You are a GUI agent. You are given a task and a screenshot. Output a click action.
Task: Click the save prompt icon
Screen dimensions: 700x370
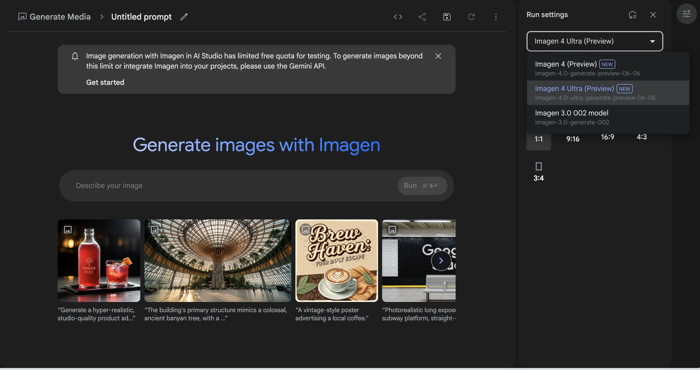click(x=447, y=17)
